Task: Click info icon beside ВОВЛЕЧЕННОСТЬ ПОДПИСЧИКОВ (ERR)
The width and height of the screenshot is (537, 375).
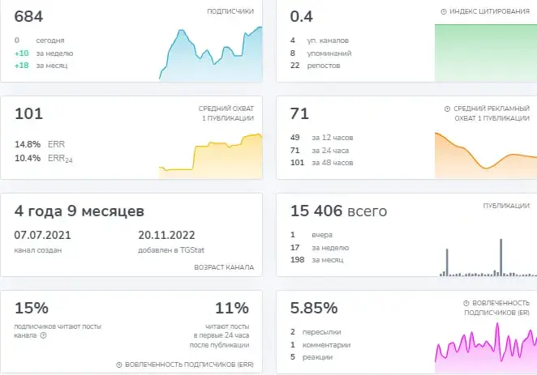Action: click(119, 364)
